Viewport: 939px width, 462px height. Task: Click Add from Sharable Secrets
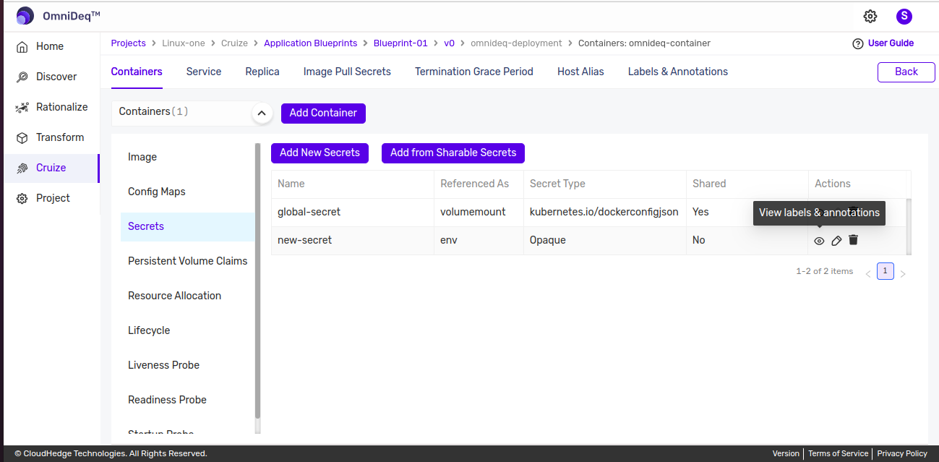[453, 153]
